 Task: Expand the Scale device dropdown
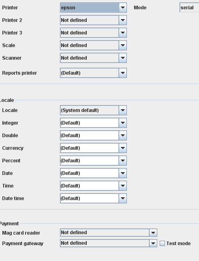93,45
